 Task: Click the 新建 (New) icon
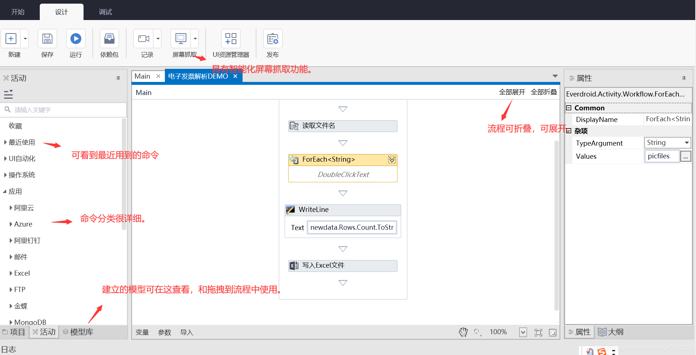pos(11,39)
